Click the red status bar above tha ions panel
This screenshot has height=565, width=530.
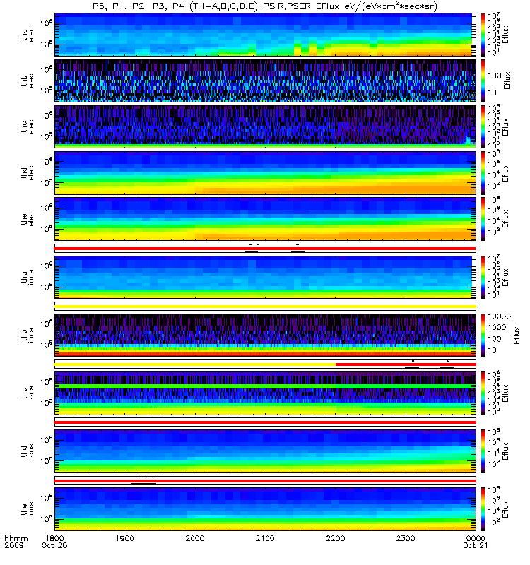point(265,249)
